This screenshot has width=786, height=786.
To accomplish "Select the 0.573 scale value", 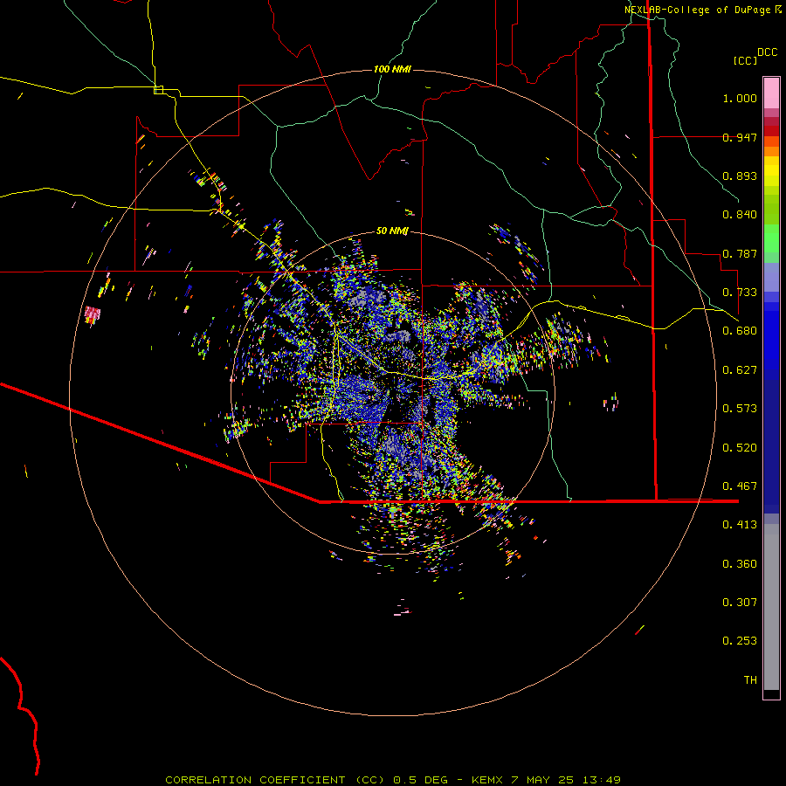I will (x=740, y=409).
